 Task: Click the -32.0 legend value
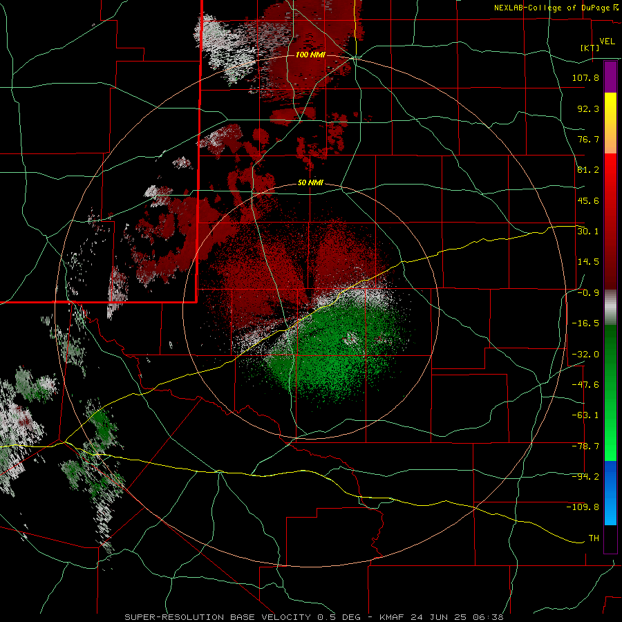point(585,355)
